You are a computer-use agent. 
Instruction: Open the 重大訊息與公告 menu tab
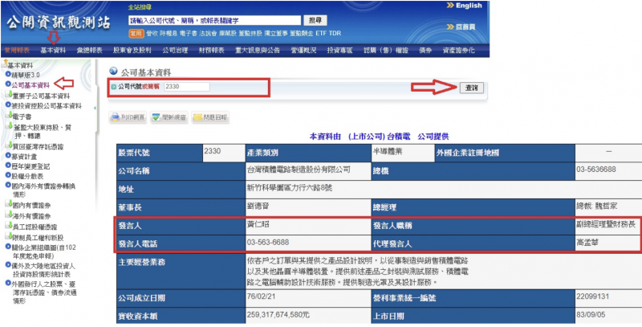[x=258, y=51]
